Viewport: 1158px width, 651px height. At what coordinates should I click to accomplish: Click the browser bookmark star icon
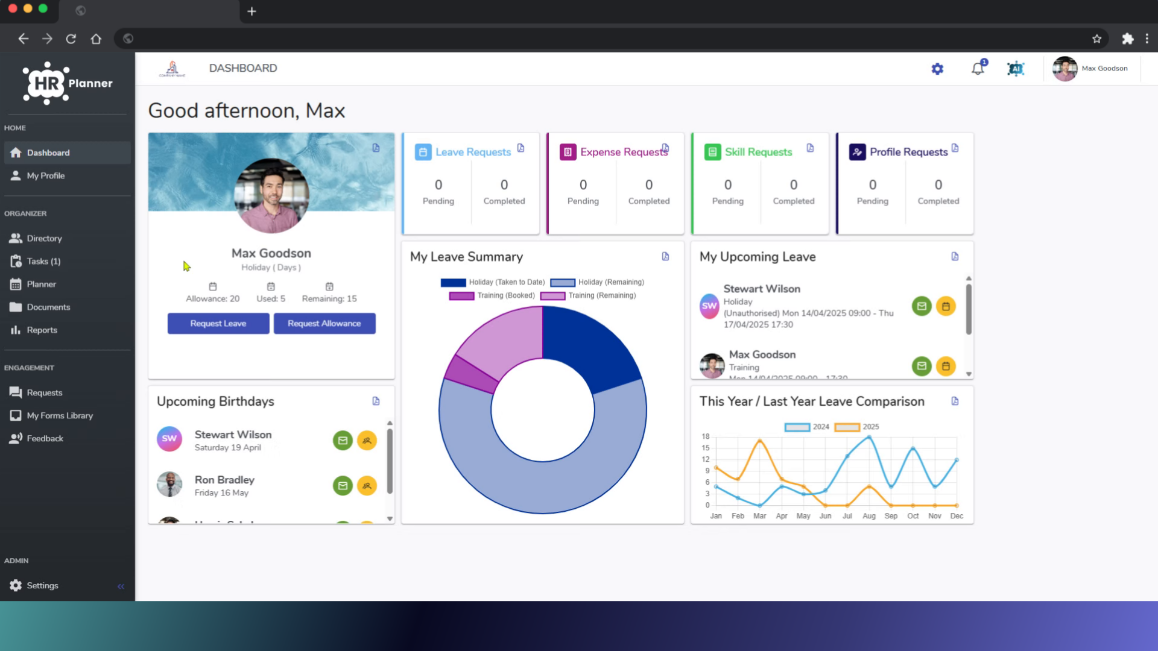tap(1096, 39)
